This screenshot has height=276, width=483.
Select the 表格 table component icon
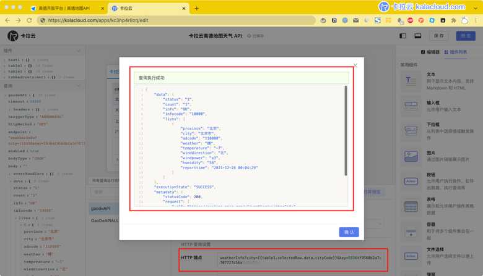click(x=411, y=206)
